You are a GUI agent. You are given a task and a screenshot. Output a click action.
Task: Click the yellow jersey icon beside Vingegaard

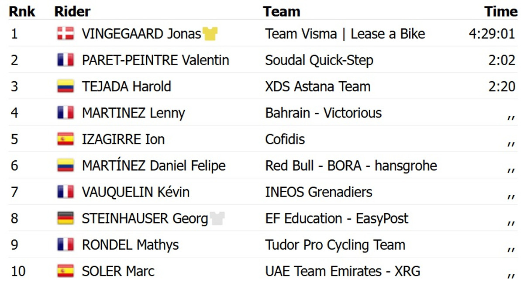point(210,34)
